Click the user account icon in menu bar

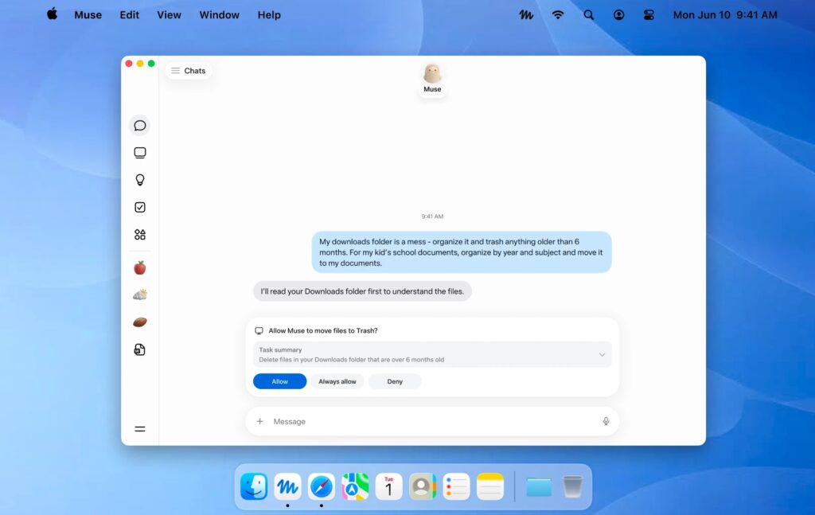tap(618, 15)
